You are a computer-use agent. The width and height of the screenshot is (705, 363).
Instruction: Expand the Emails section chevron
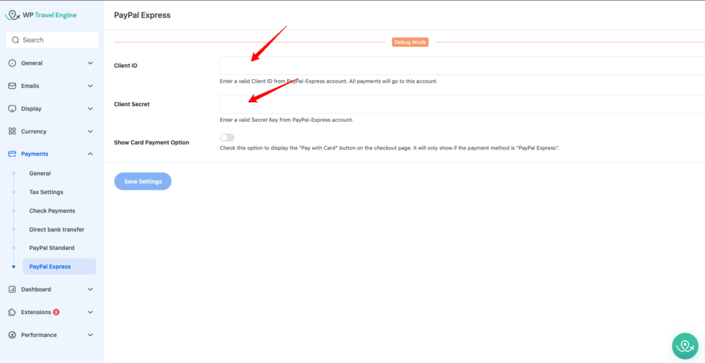[x=90, y=86]
